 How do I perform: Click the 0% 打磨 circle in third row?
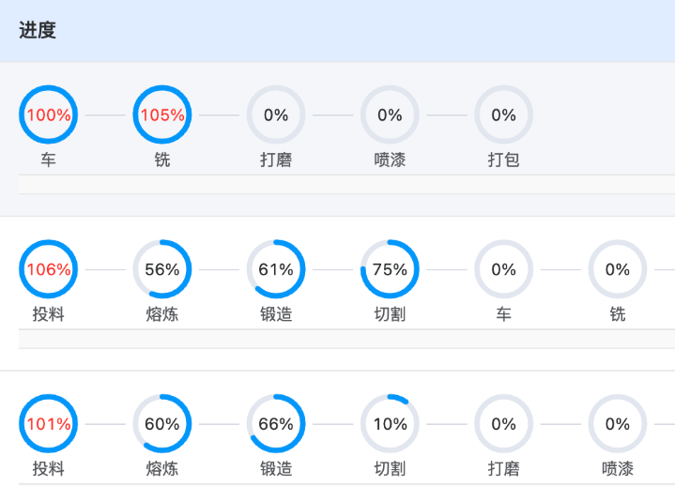(503, 423)
